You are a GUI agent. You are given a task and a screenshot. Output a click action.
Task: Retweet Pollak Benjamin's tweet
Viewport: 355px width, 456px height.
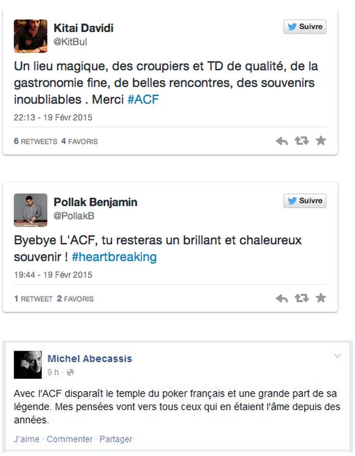pyautogui.click(x=302, y=298)
